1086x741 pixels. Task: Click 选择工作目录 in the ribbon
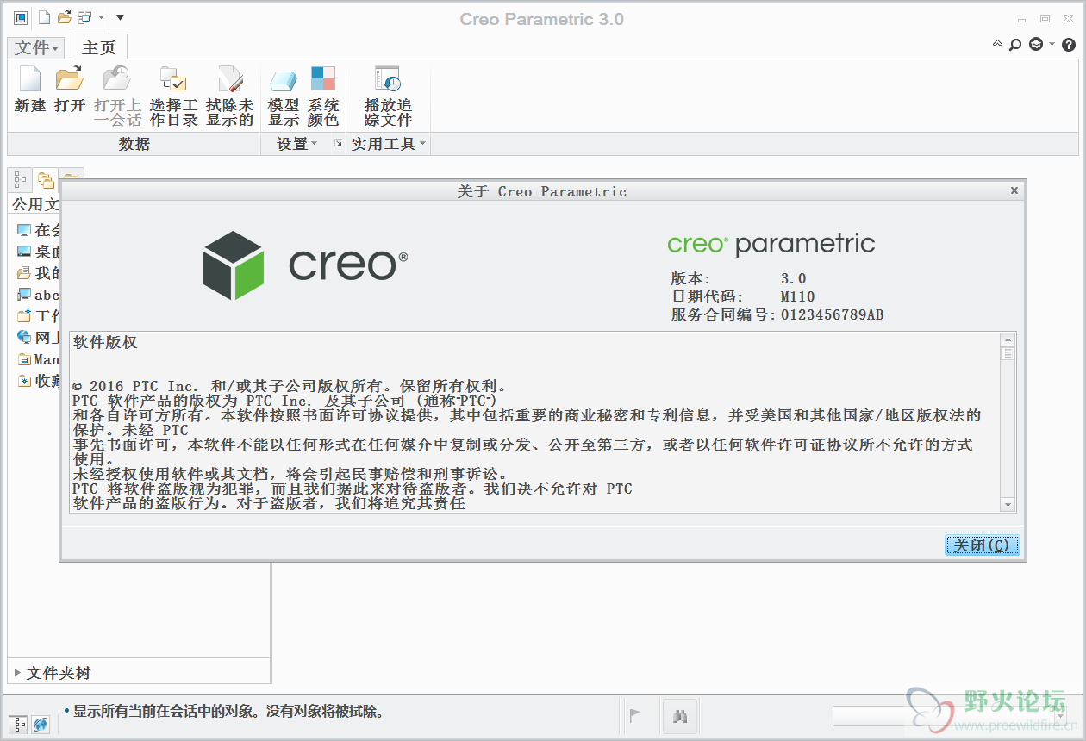(x=173, y=97)
